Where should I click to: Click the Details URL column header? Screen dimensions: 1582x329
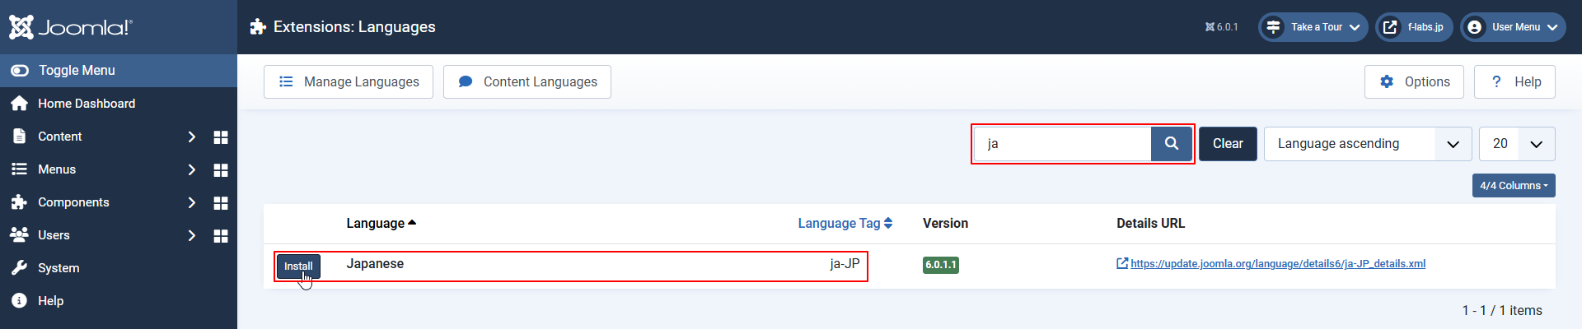pyautogui.click(x=1150, y=223)
